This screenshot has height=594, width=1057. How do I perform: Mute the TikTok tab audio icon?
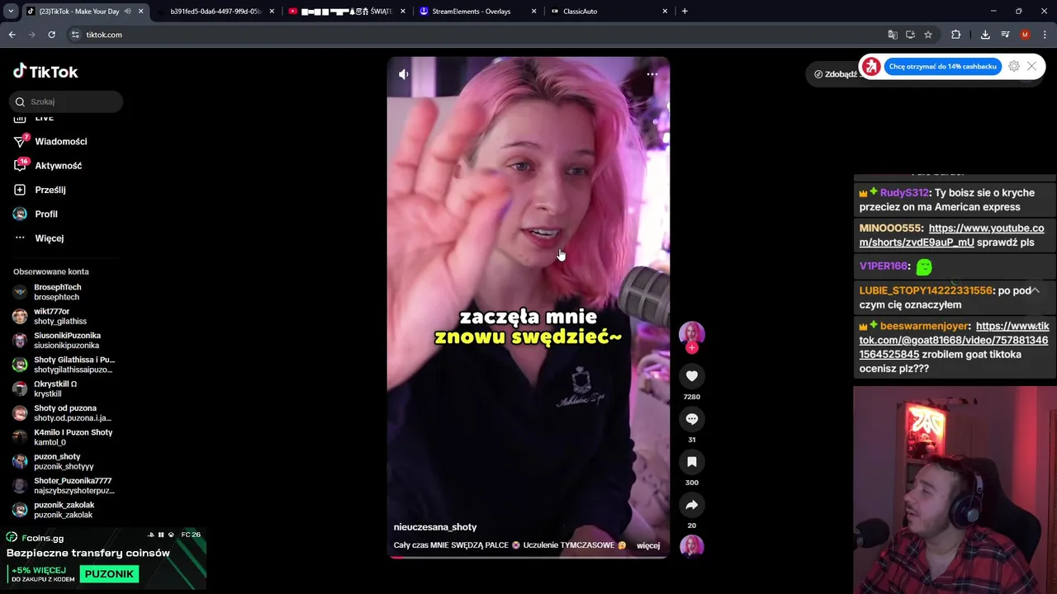[x=127, y=12]
